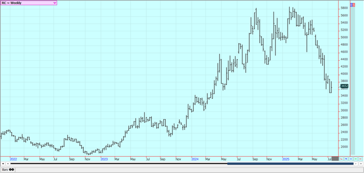Click the 2000 price axis label
The height and width of the screenshot is (173, 364).
coord(344,147)
